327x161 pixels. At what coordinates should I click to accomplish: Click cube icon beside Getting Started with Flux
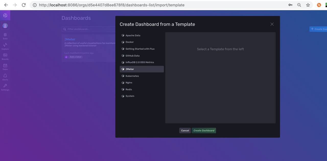pyautogui.click(x=123, y=49)
